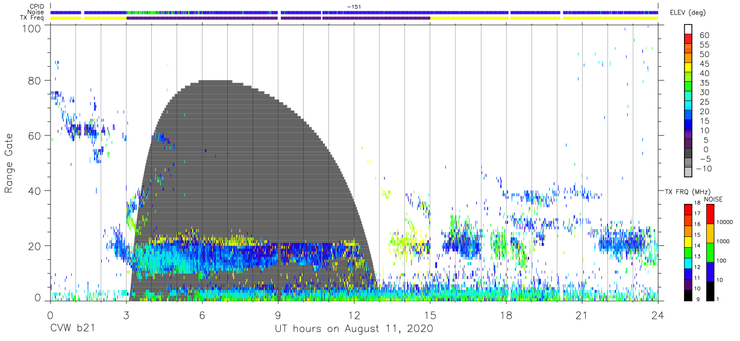Click the 18 label on TX FRQ scale
This screenshot has height=341, width=740.
pyautogui.click(x=697, y=204)
